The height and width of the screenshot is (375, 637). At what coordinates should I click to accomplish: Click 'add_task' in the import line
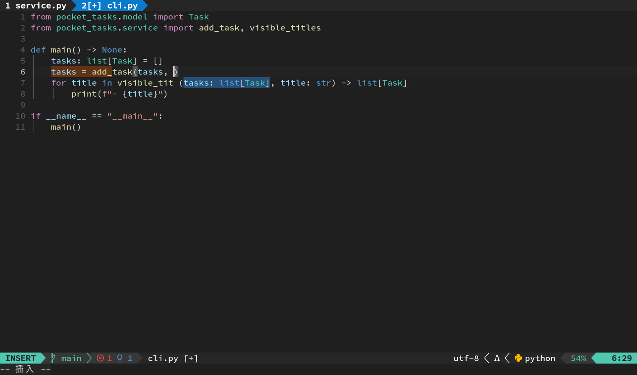pos(219,28)
